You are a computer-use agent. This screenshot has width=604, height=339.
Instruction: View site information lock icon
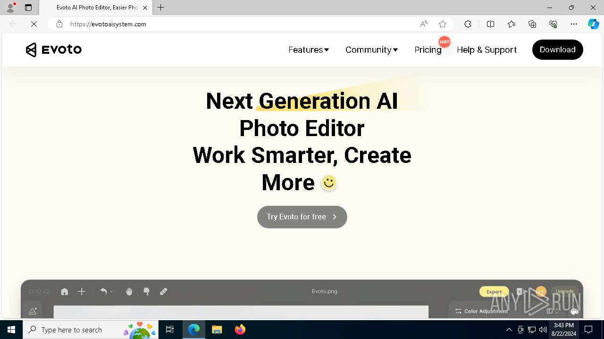(59, 24)
